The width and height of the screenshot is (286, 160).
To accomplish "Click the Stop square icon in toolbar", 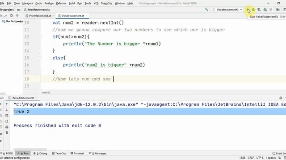I will pyautogui.click(x=271, y=9).
